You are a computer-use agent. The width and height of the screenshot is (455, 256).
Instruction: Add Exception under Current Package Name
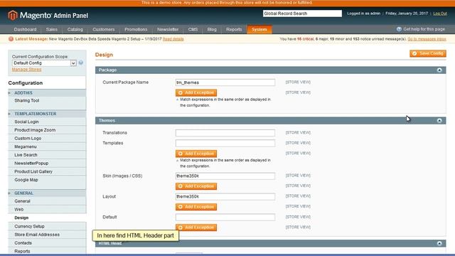196,92
